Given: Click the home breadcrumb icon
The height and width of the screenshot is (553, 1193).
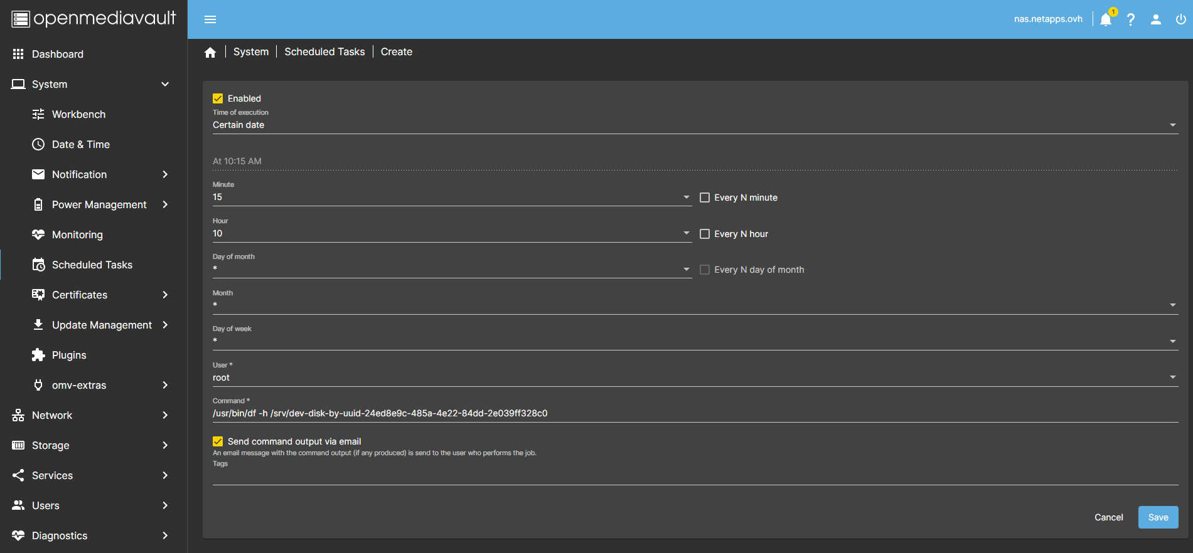Looking at the screenshot, I should (210, 52).
